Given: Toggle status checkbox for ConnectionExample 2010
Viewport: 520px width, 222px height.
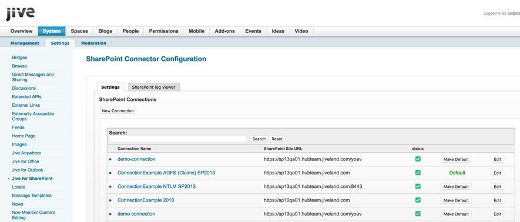Looking at the screenshot, I should [418, 200].
